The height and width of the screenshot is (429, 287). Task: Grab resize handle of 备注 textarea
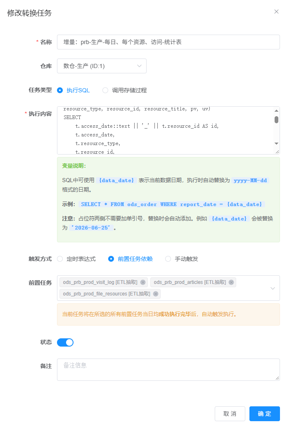tap(277, 378)
